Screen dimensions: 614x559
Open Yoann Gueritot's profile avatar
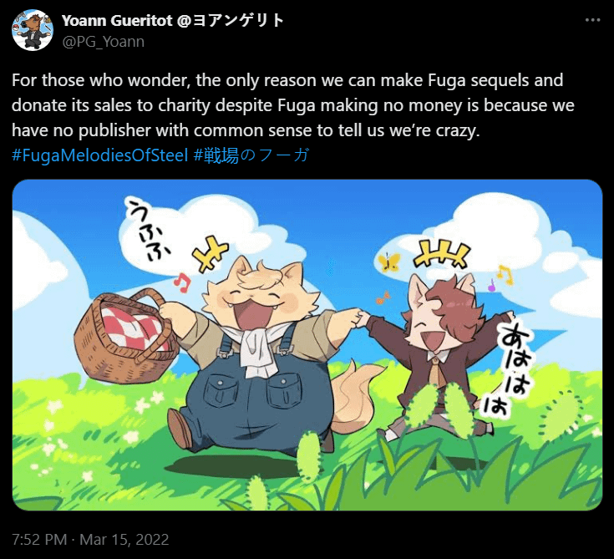[33, 31]
